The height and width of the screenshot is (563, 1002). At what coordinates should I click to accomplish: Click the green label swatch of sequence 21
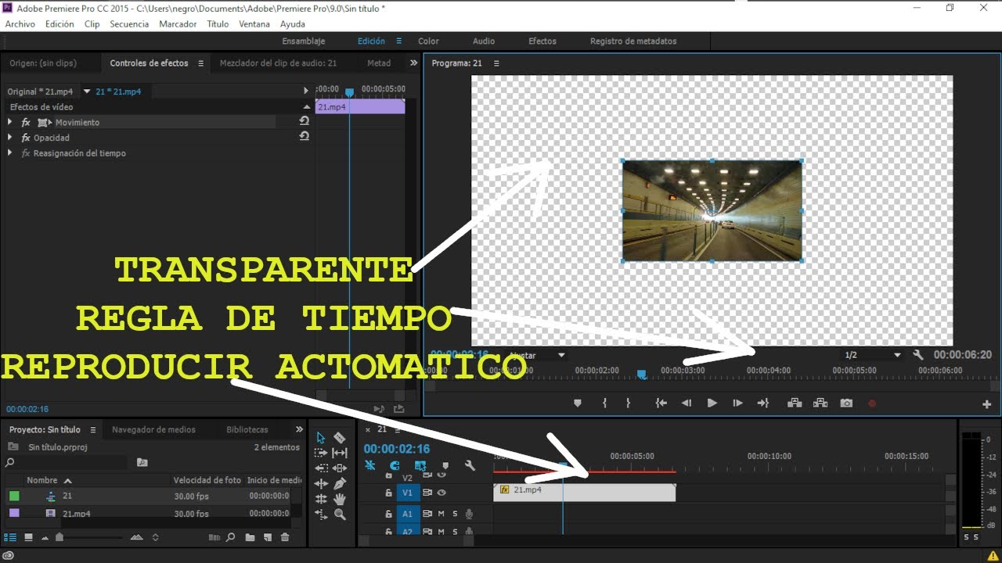click(x=14, y=496)
